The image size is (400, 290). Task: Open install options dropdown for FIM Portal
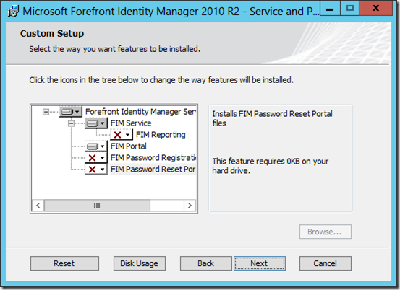pyautogui.click(x=96, y=146)
